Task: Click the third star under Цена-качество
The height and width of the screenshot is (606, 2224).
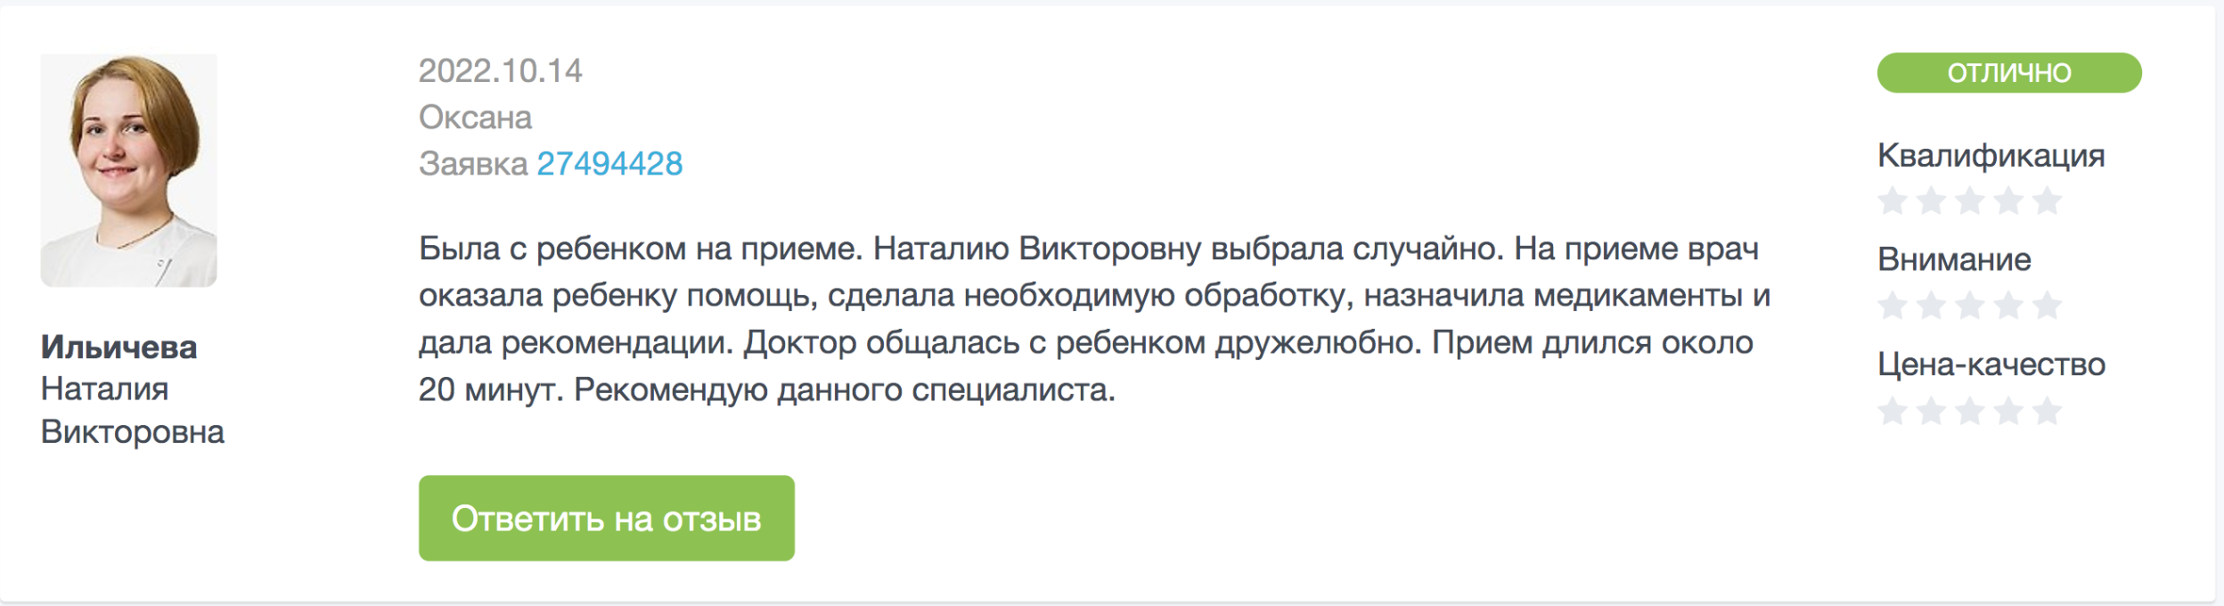Action: pyautogui.click(x=1969, y=411)
